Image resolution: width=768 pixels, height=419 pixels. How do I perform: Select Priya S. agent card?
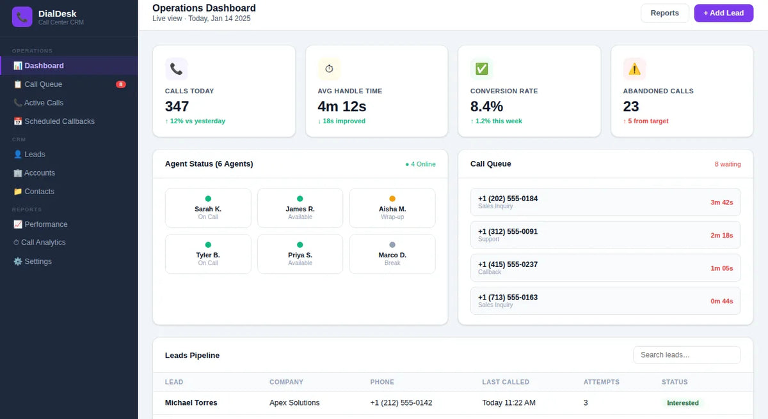pos(300,254)
